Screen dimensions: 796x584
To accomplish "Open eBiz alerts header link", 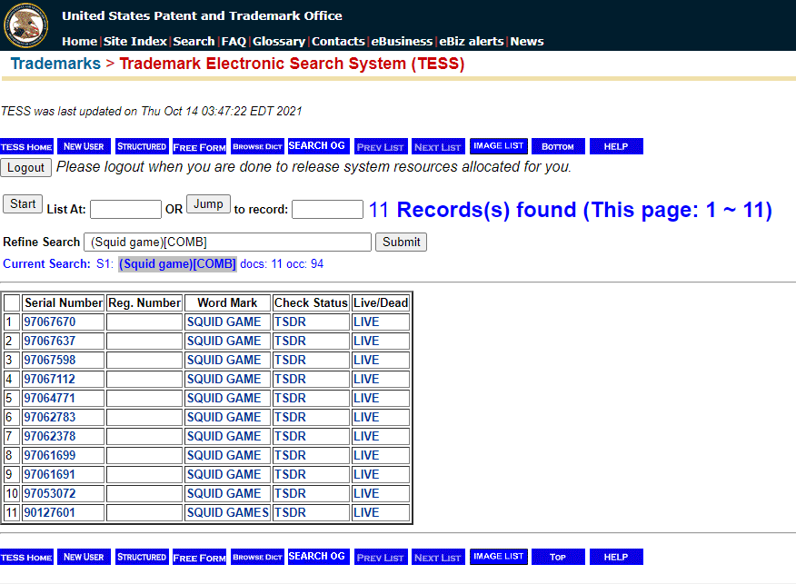I will (471, 42).
